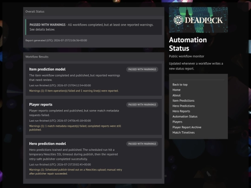Click item operation warnings line
Screen dimensions: 251x188
(x=74, y=91)
